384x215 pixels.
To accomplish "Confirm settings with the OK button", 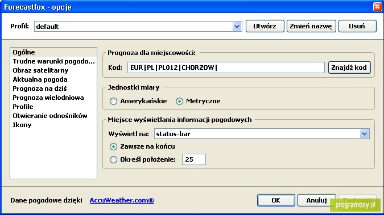I will point(276,200).
